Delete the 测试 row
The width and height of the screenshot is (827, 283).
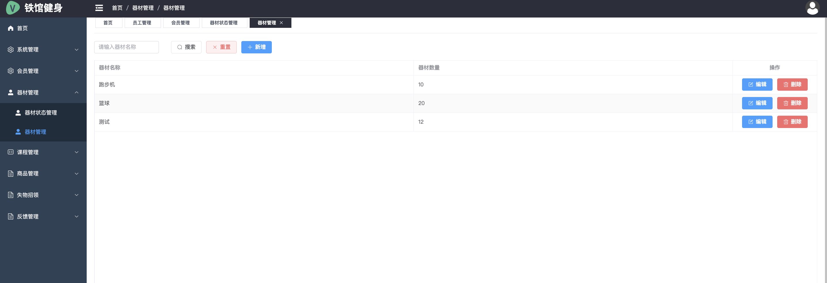pyautogui.click(x=792, y=122)
